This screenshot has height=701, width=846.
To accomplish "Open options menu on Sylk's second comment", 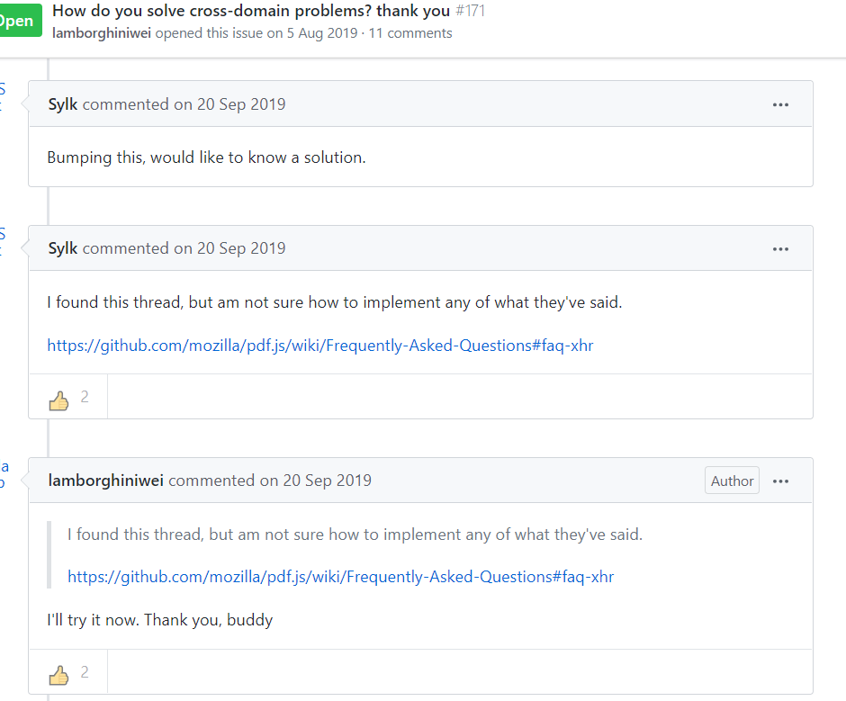I will (x=780, y=248).
